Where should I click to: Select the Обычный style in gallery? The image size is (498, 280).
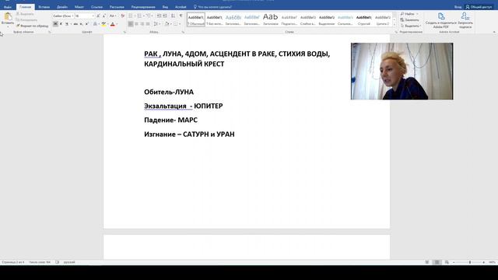pyautogui.click(x=196, y=19)
